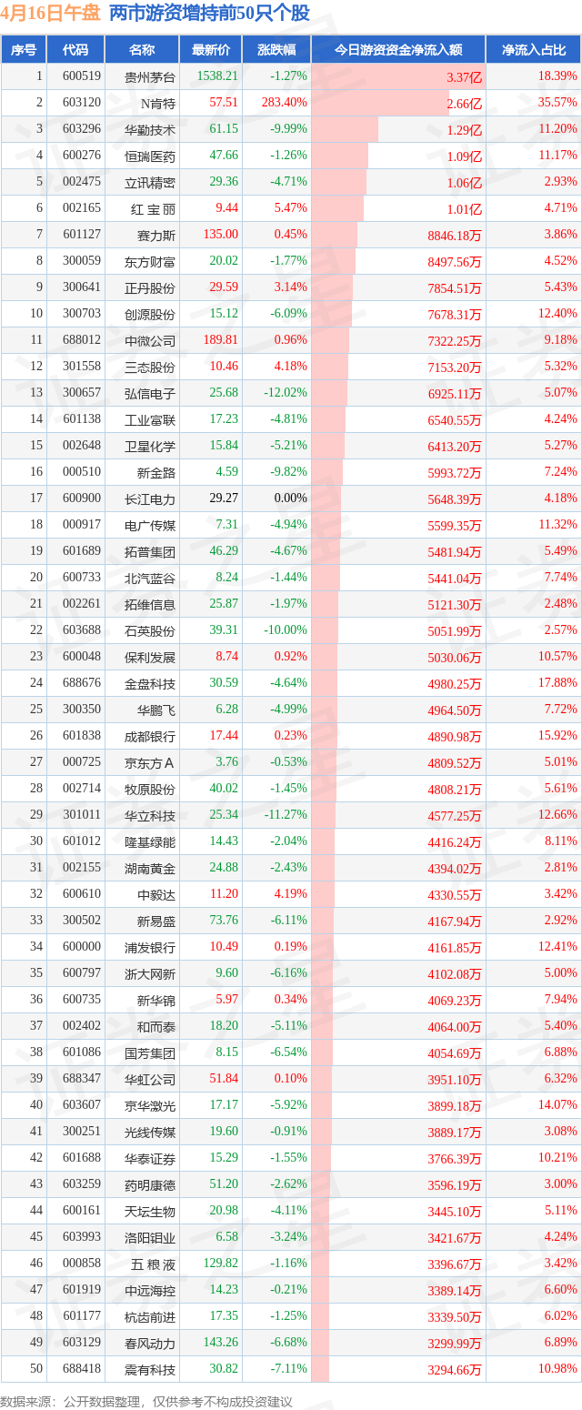Select the stock name 贵州茅台
Viewport: 582px width, 1410px height.
coord(150,76)
